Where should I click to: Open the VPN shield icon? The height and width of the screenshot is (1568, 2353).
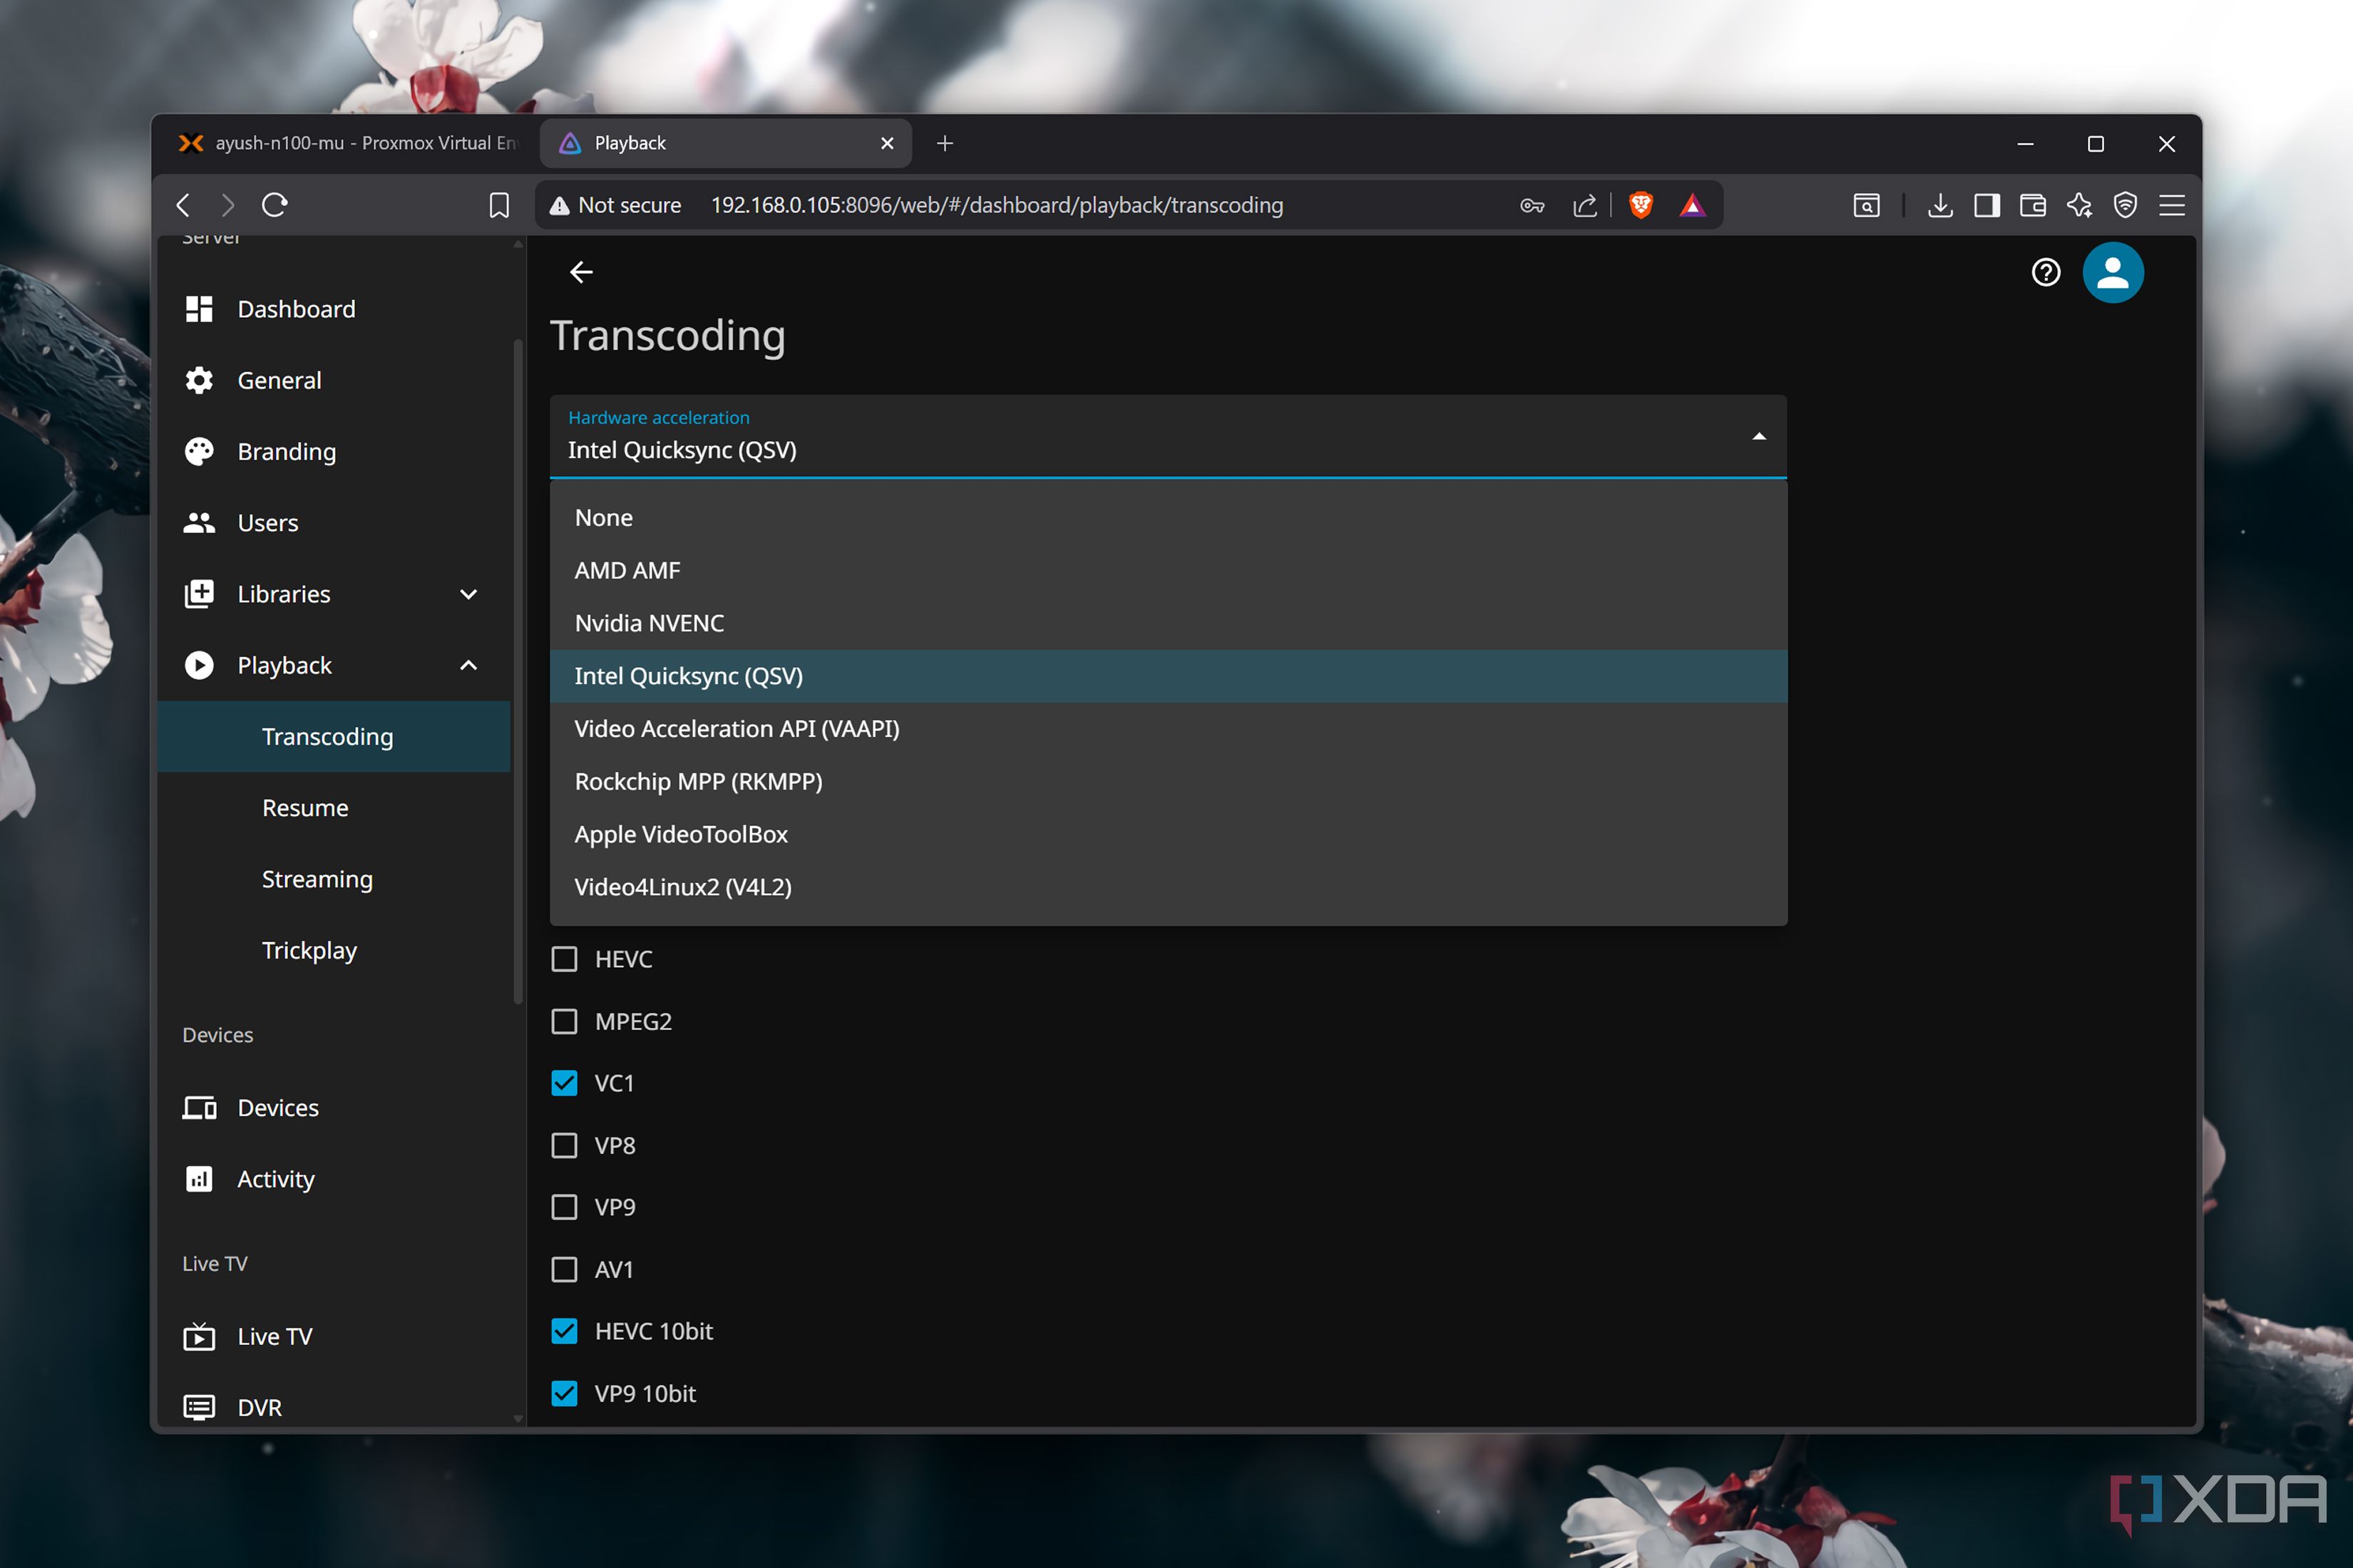tap(2125, 205)
